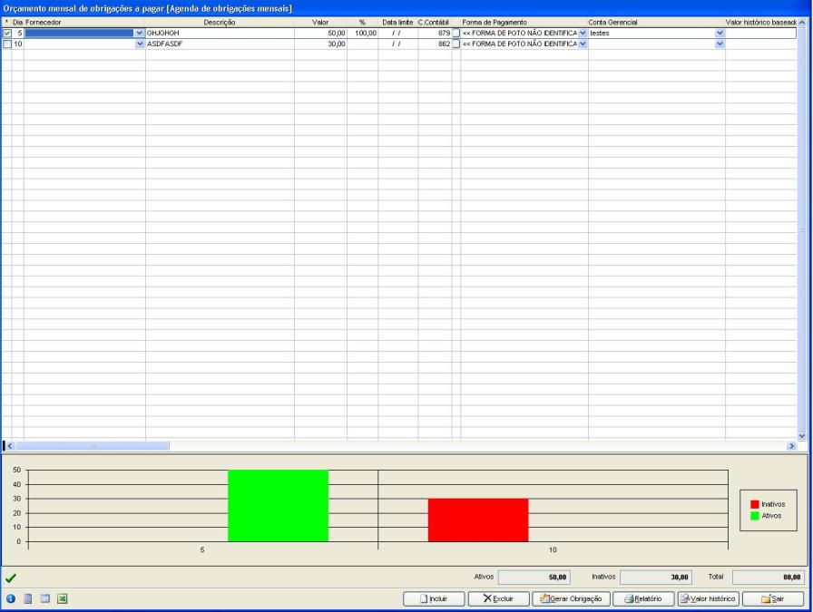The width and height of the screenshot is (813, 612).
Task: Click the table grid icon in bottom toolbar
Action: click(45, 598)
